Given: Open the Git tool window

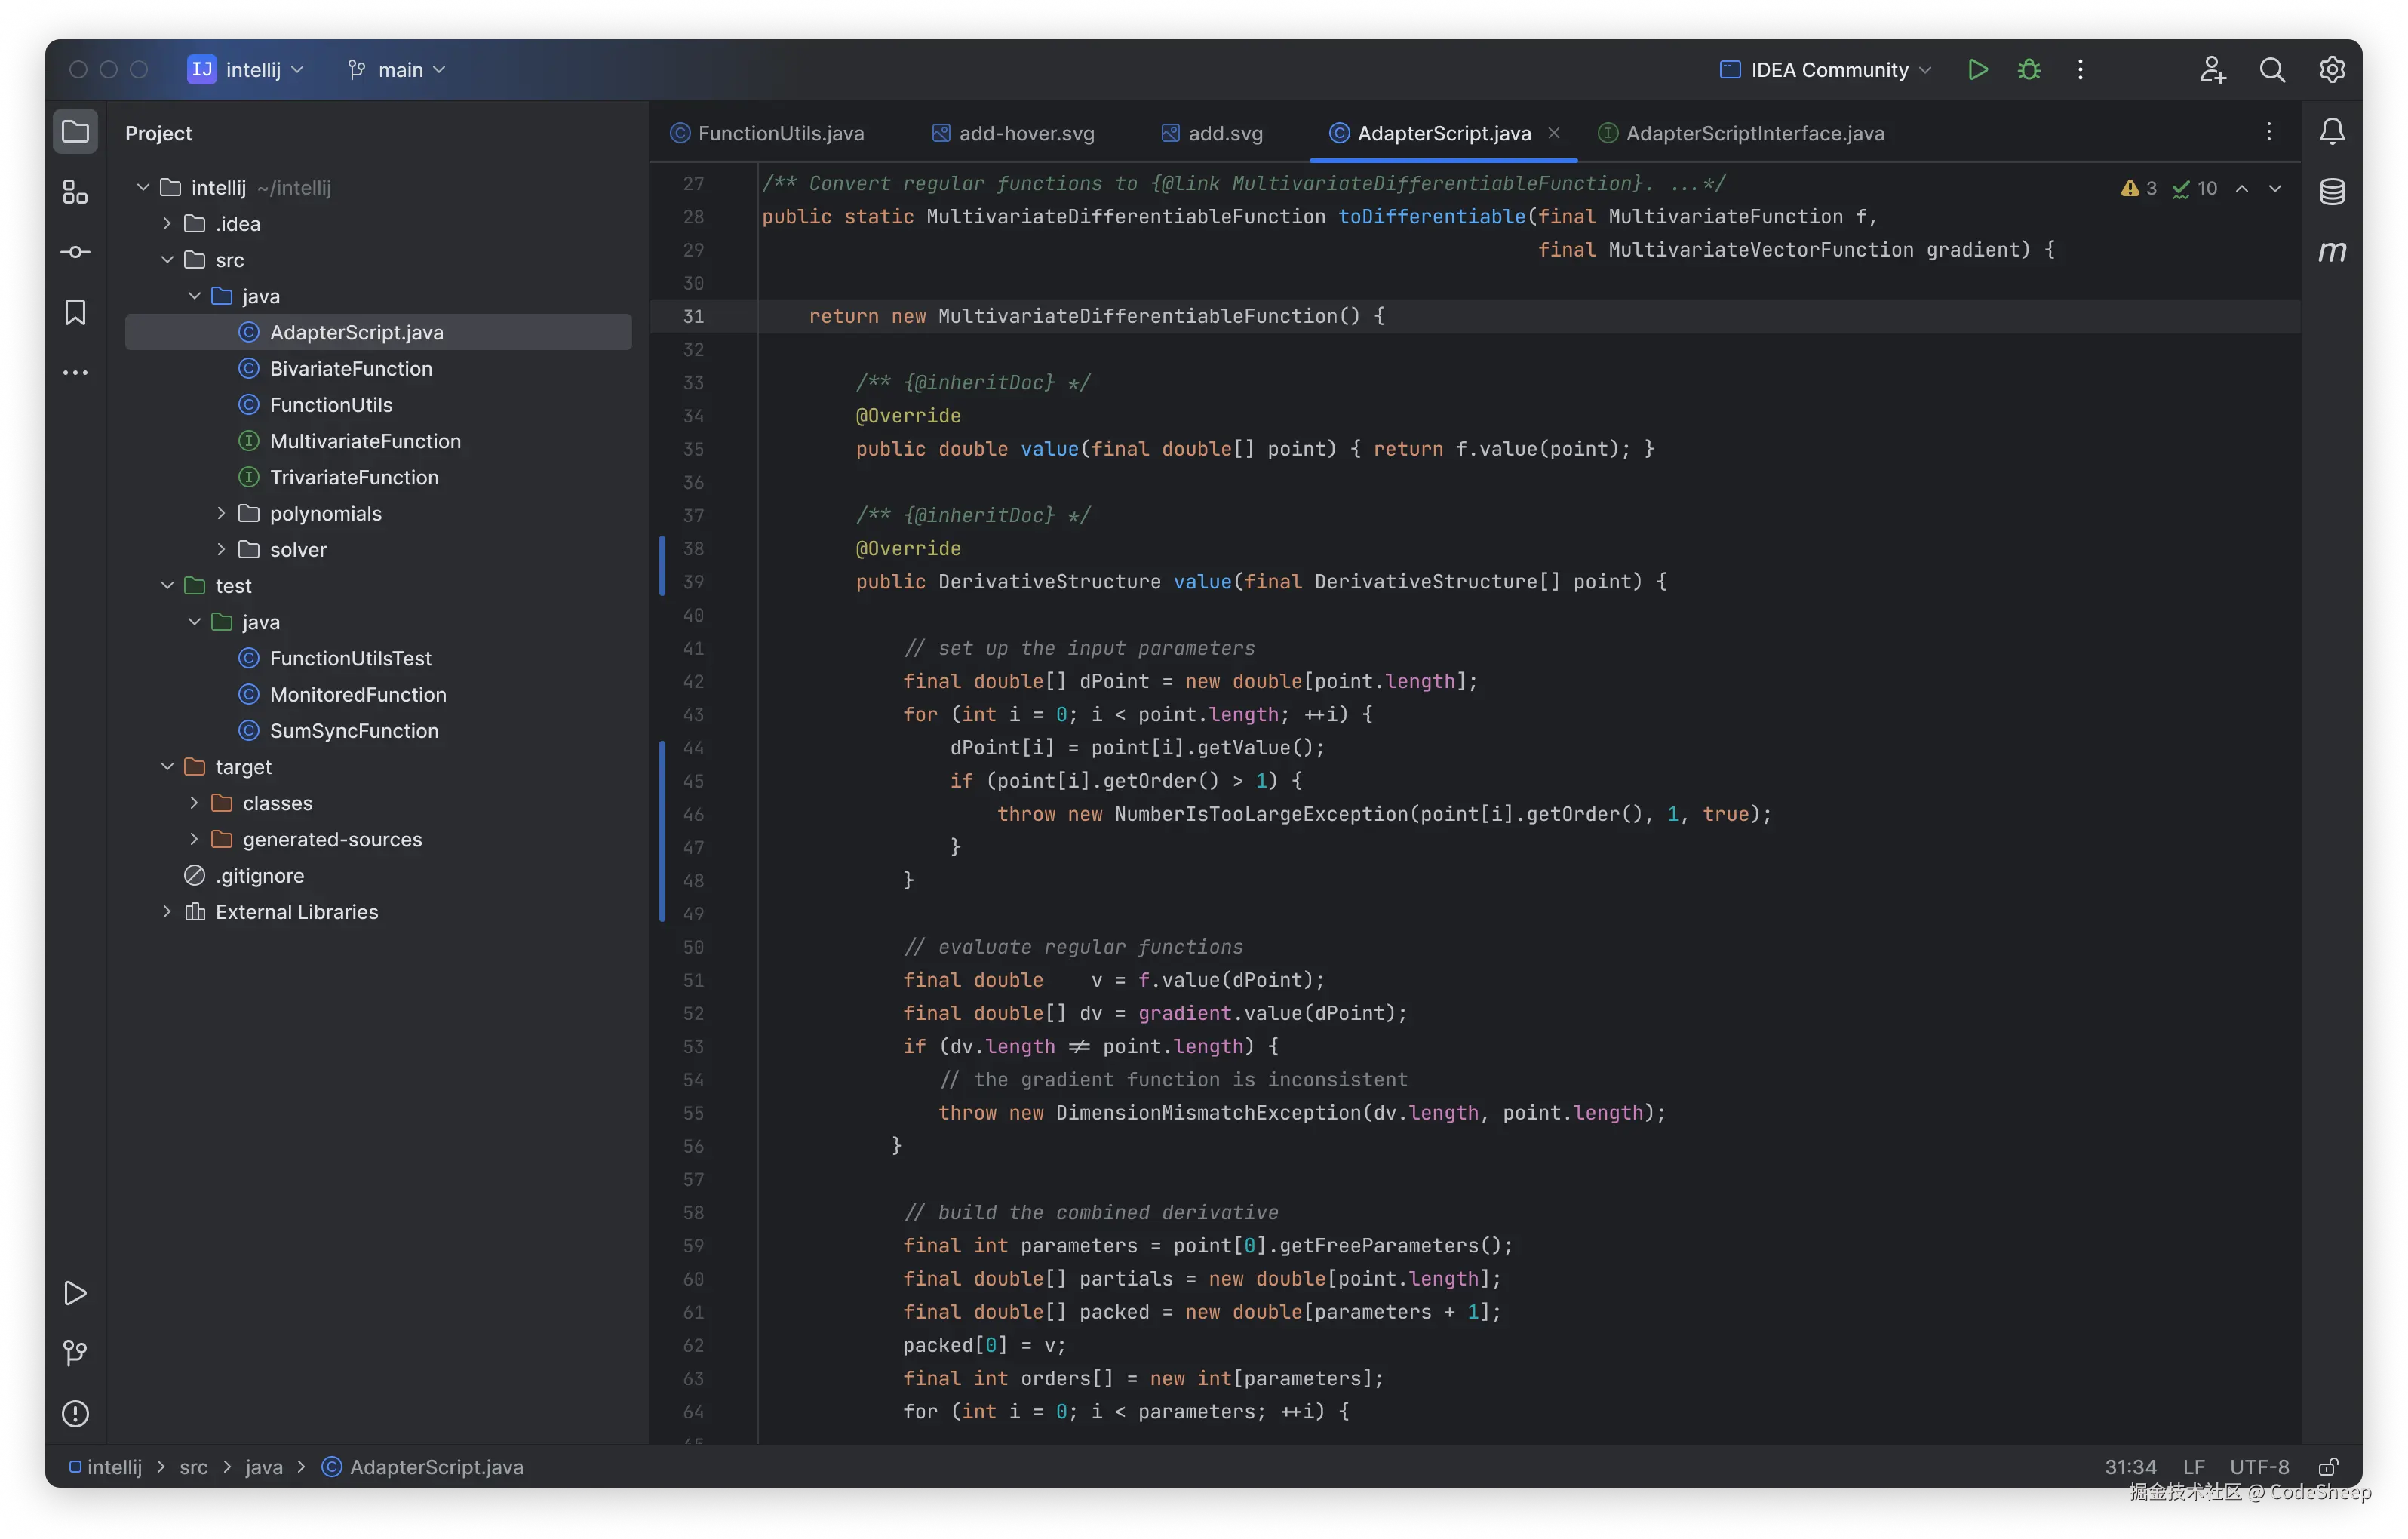Looking at the screenshot, I should [x=75, y=1353].
